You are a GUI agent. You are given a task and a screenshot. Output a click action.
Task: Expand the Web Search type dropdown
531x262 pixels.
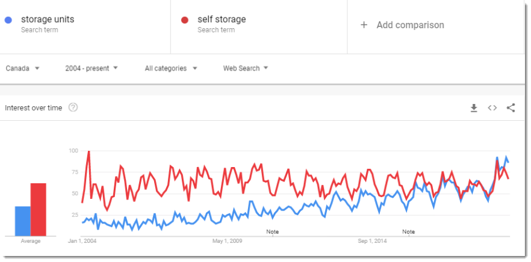point(246,69)
